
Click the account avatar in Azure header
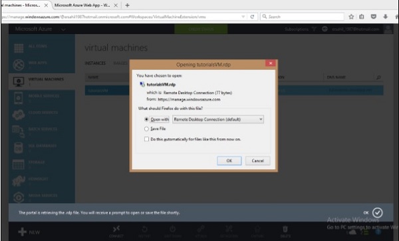[x=388, y=29]
